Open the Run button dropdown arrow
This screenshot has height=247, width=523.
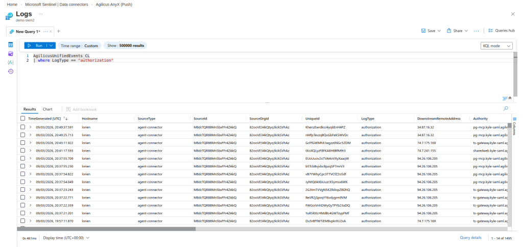(51, 45)
